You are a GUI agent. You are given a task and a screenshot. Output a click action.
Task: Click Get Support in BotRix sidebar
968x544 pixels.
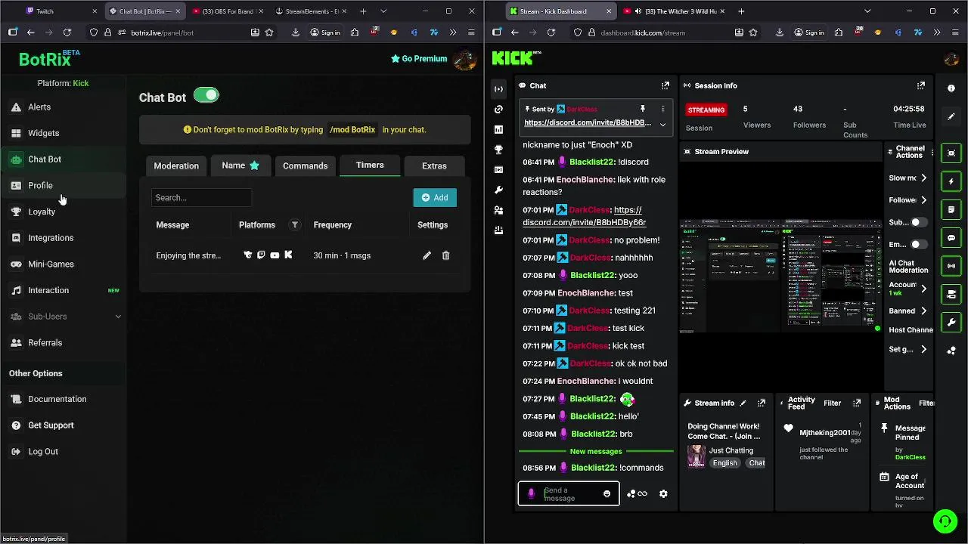[51, 425]
